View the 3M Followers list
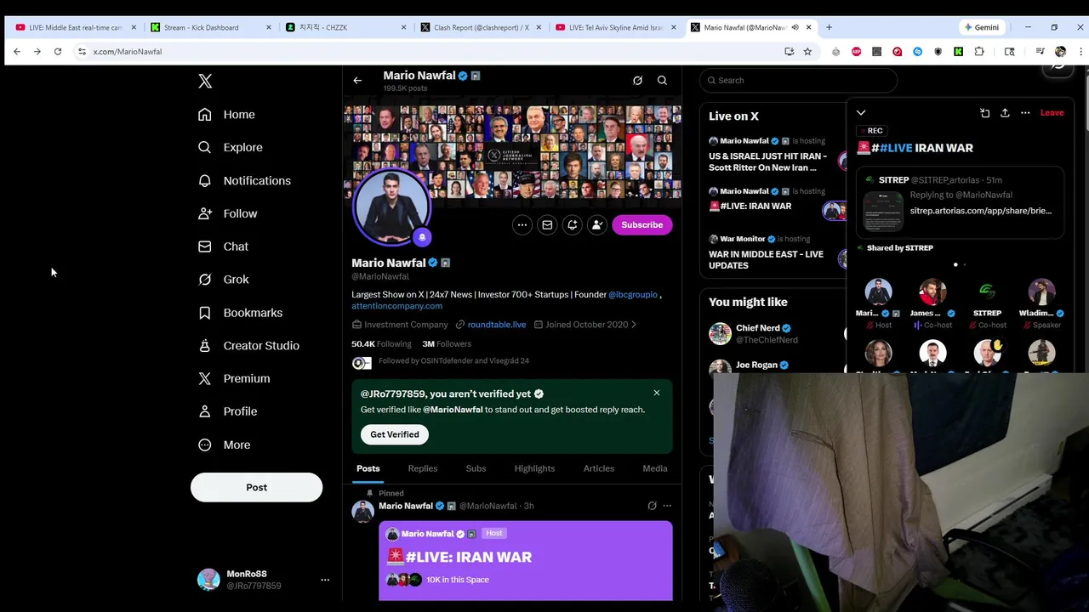The image size is (1089, 612). coord(447,344)
